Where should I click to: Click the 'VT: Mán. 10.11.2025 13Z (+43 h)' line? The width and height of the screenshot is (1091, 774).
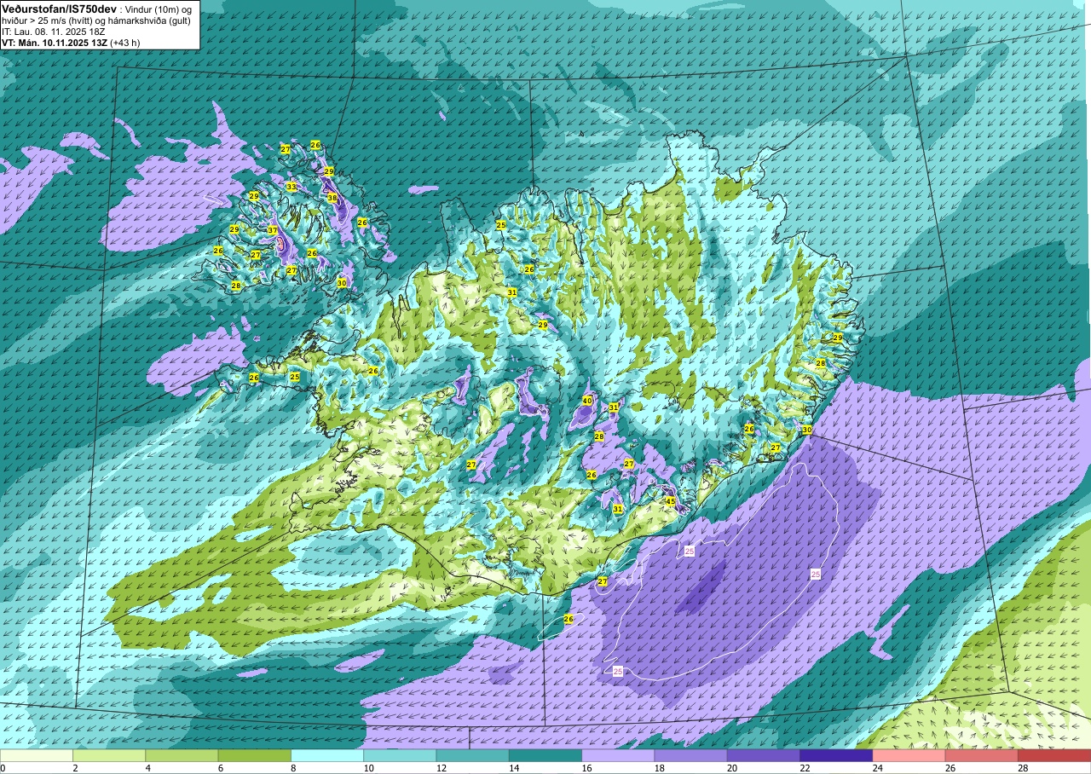(x=71, y=42)
